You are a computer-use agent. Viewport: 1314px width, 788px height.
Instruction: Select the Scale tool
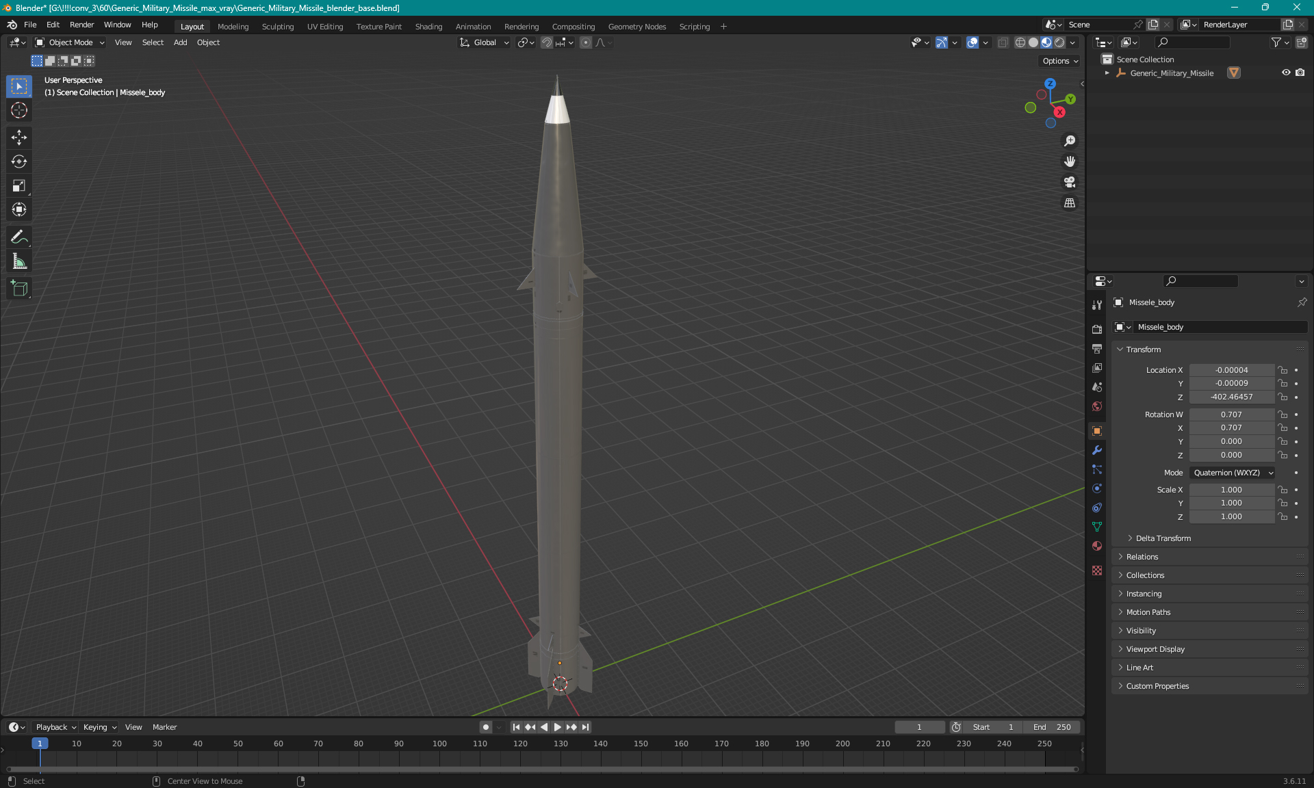(19, 185)
